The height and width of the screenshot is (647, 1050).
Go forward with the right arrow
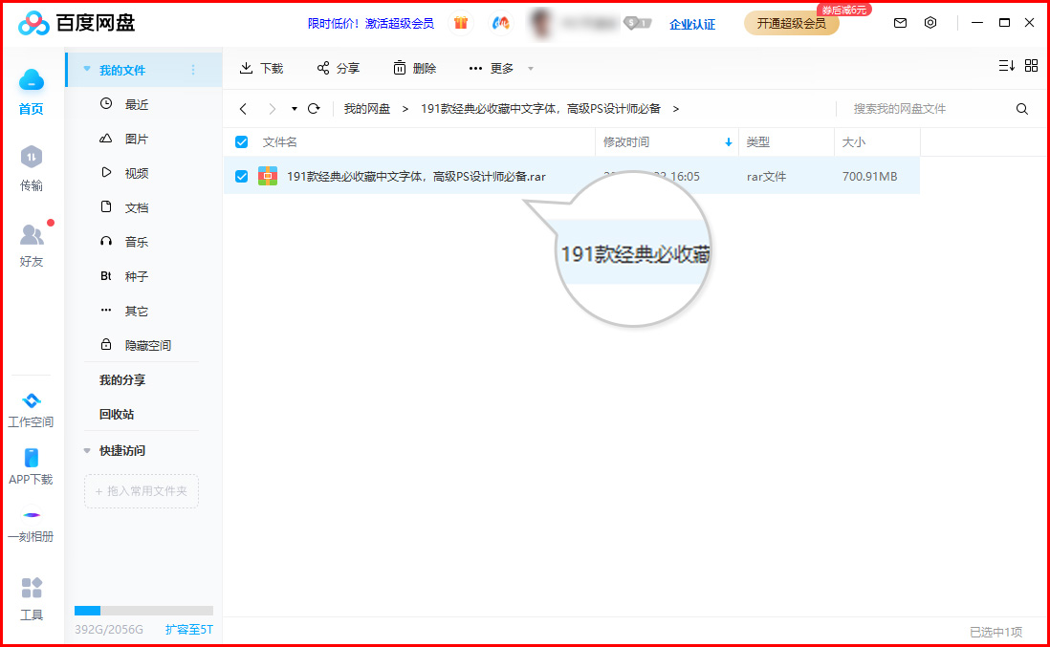272,109
